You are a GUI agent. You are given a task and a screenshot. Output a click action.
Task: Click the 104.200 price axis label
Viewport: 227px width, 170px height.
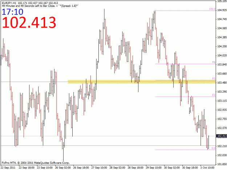click(x=222, y=46)
